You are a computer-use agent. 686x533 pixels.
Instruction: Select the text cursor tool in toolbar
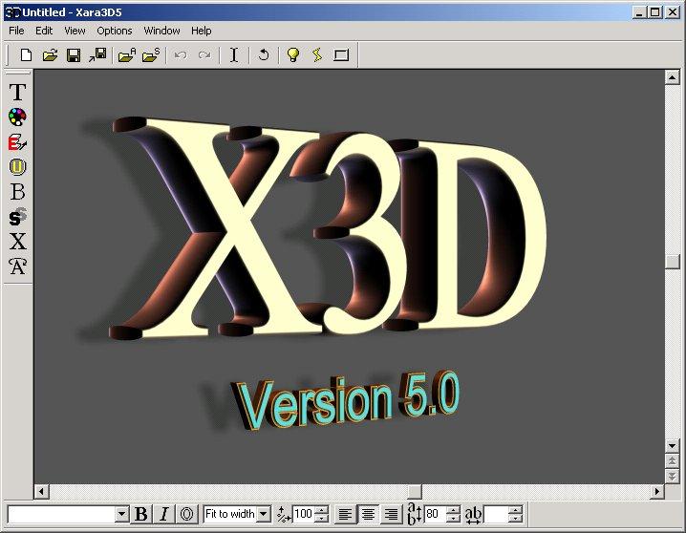point(234,55)
